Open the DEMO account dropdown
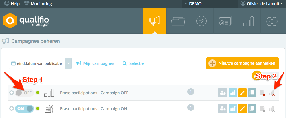The height and width of the screenshot is (118, 286). (193, 4)
